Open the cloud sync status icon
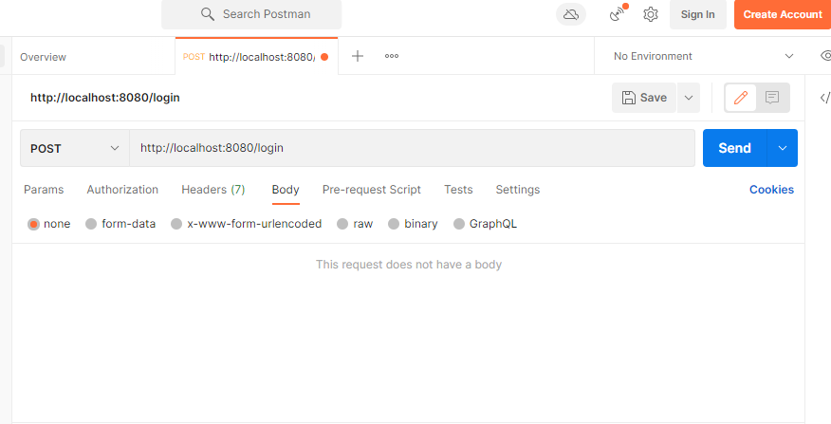This screenshot has height=424, width=831. [x=571, y=14]
